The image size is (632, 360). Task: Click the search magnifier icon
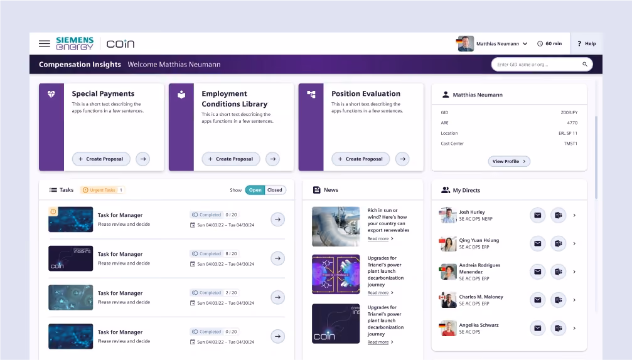coord(584,65)
